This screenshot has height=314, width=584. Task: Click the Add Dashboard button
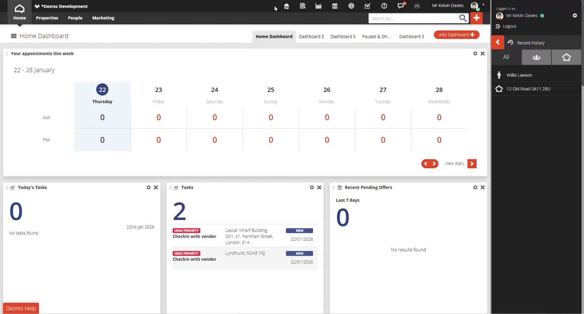[457, 35]
